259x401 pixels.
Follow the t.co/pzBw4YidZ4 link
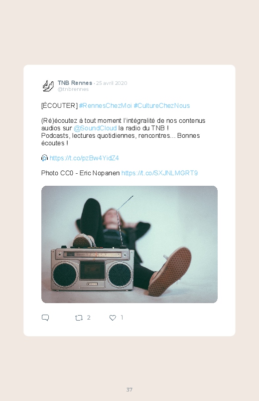point(84,158)
